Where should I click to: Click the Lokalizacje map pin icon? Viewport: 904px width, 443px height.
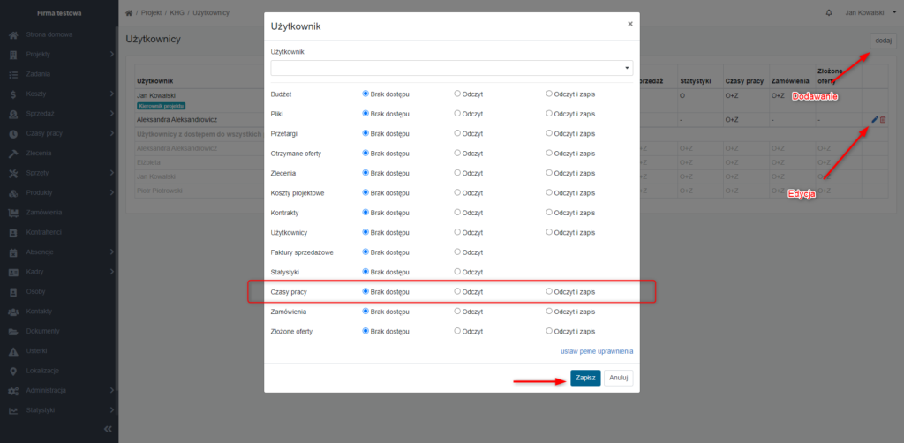[x=13, y=371]
